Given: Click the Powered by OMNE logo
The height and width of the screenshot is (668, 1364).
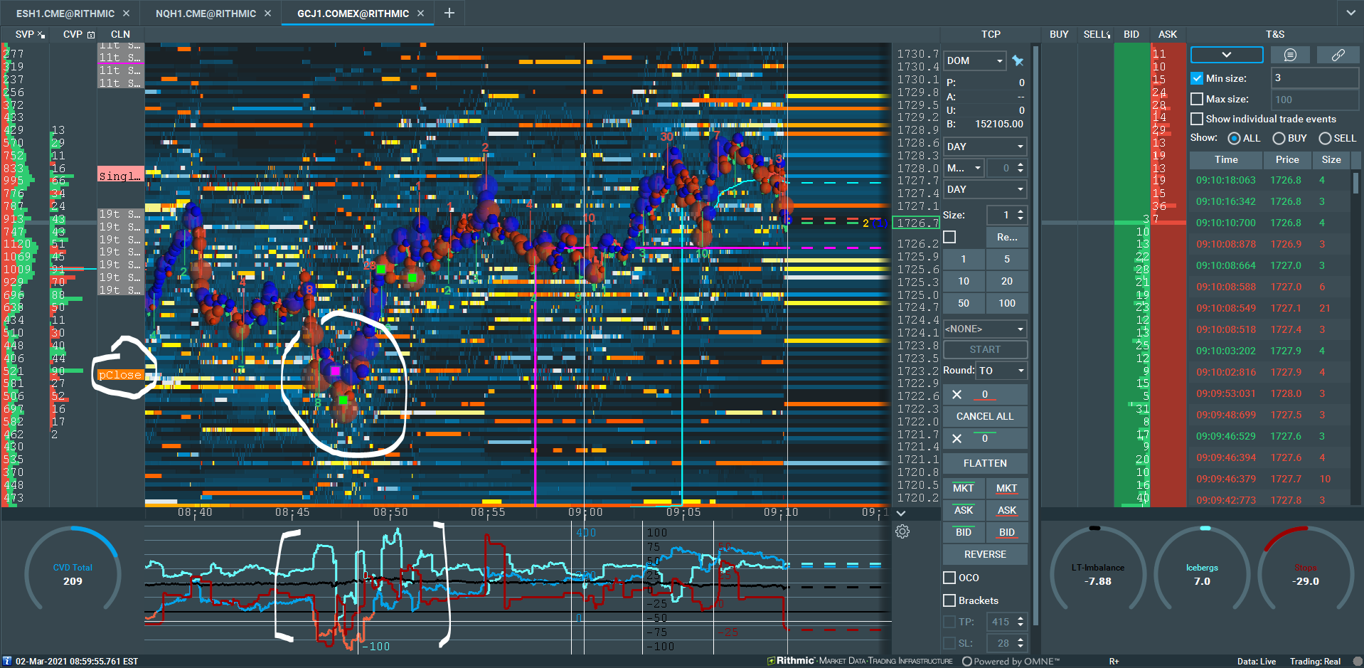Looking at the screenshot, I should (1011, 661).
